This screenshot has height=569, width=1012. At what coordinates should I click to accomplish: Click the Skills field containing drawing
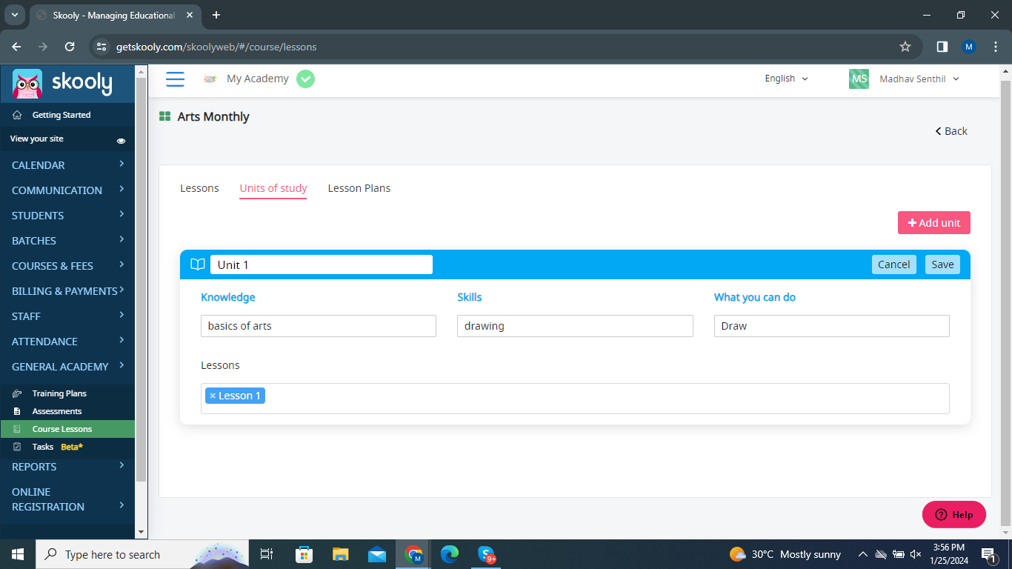575,326
